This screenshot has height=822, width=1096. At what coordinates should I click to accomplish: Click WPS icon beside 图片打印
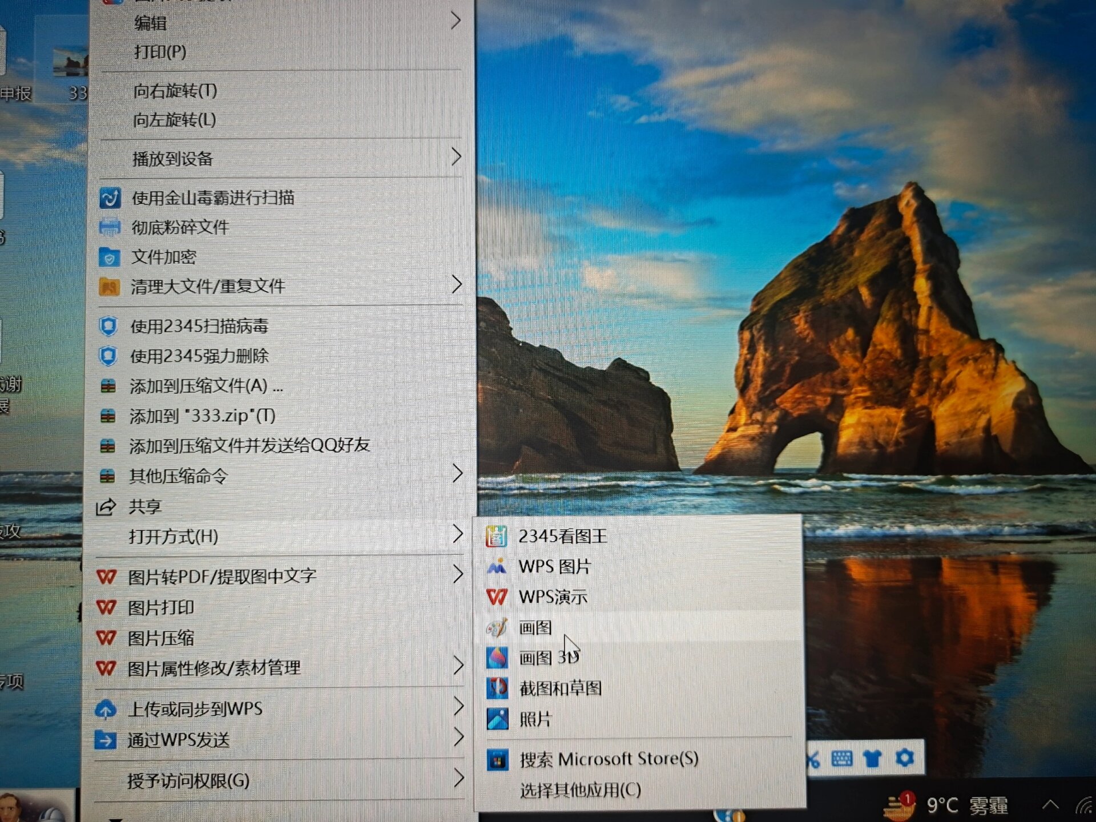coord(106,607)
